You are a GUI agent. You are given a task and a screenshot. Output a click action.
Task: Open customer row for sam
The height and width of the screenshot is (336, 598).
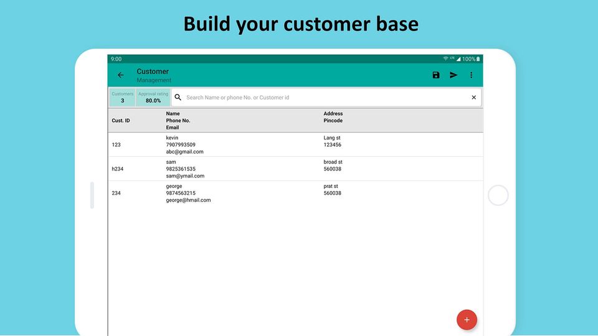click(x=295, y=169)
